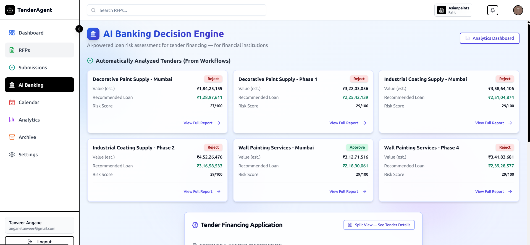Viewport: 530px width, 245px height.
Task: Open the Asianpaints company switcher
Action: tap(453, 10)
